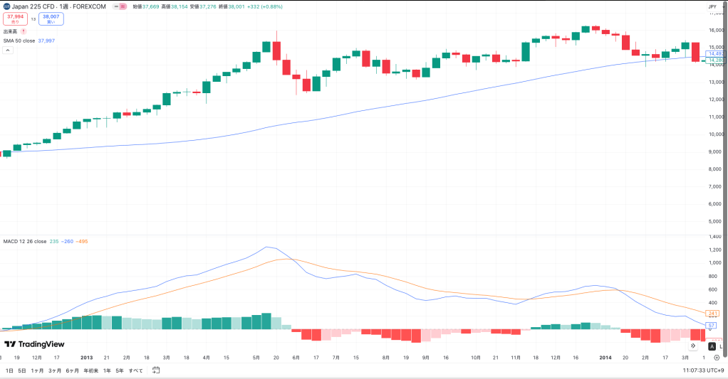The width and height of the screenshot is (728, 379).
Task: Open the JPY currency dropdown
Action: click(x=712, y=6)
